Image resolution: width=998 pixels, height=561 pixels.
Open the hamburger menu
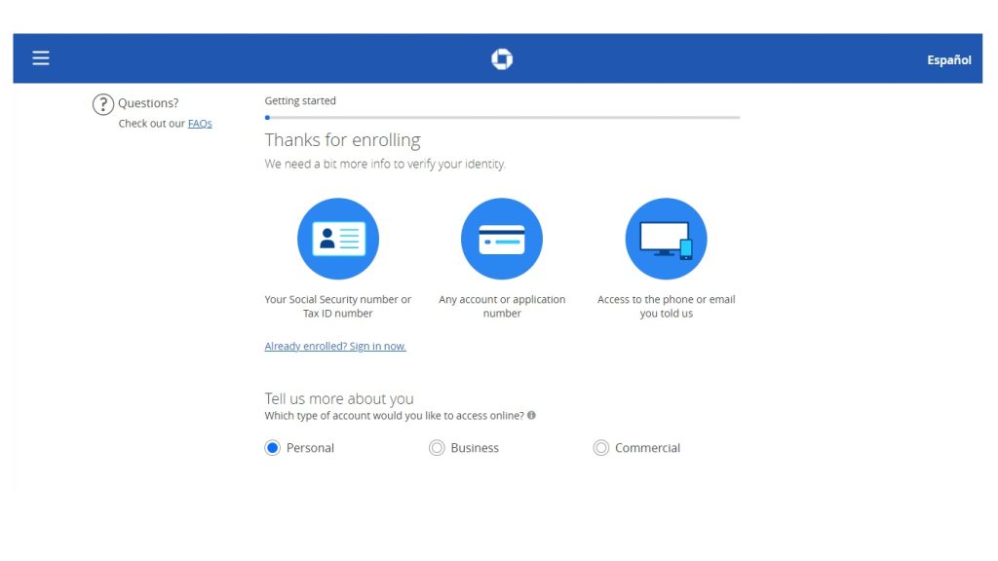coord(41,58)
